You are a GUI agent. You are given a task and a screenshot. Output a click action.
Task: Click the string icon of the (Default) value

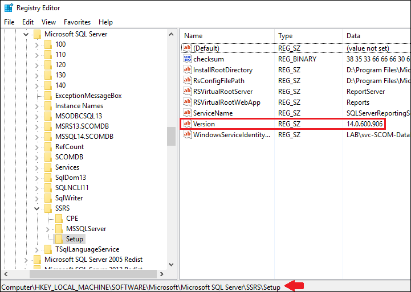tap(187, 48)
